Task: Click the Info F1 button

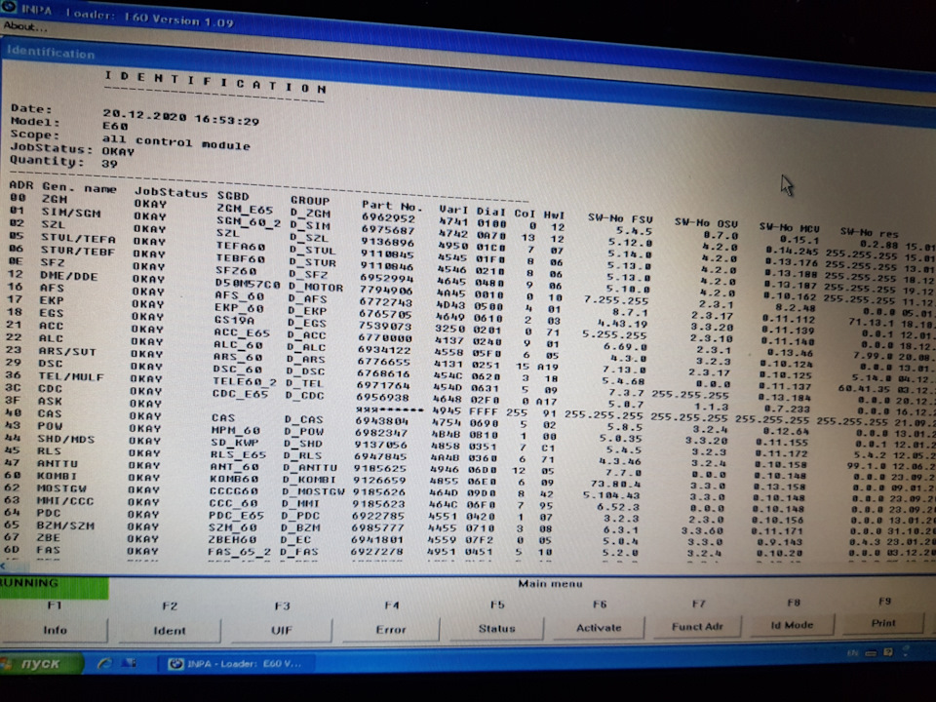Action: click(55, 630)
